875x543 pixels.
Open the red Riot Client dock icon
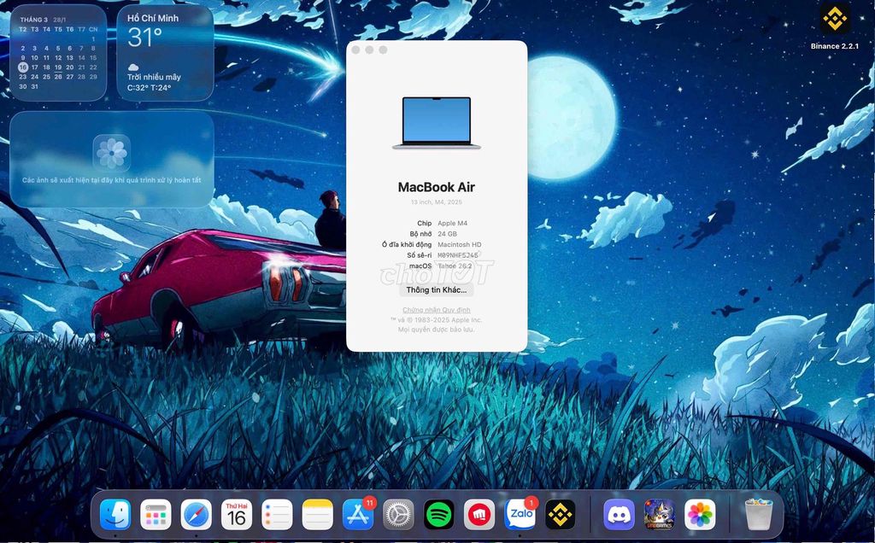tap(479, 514)
